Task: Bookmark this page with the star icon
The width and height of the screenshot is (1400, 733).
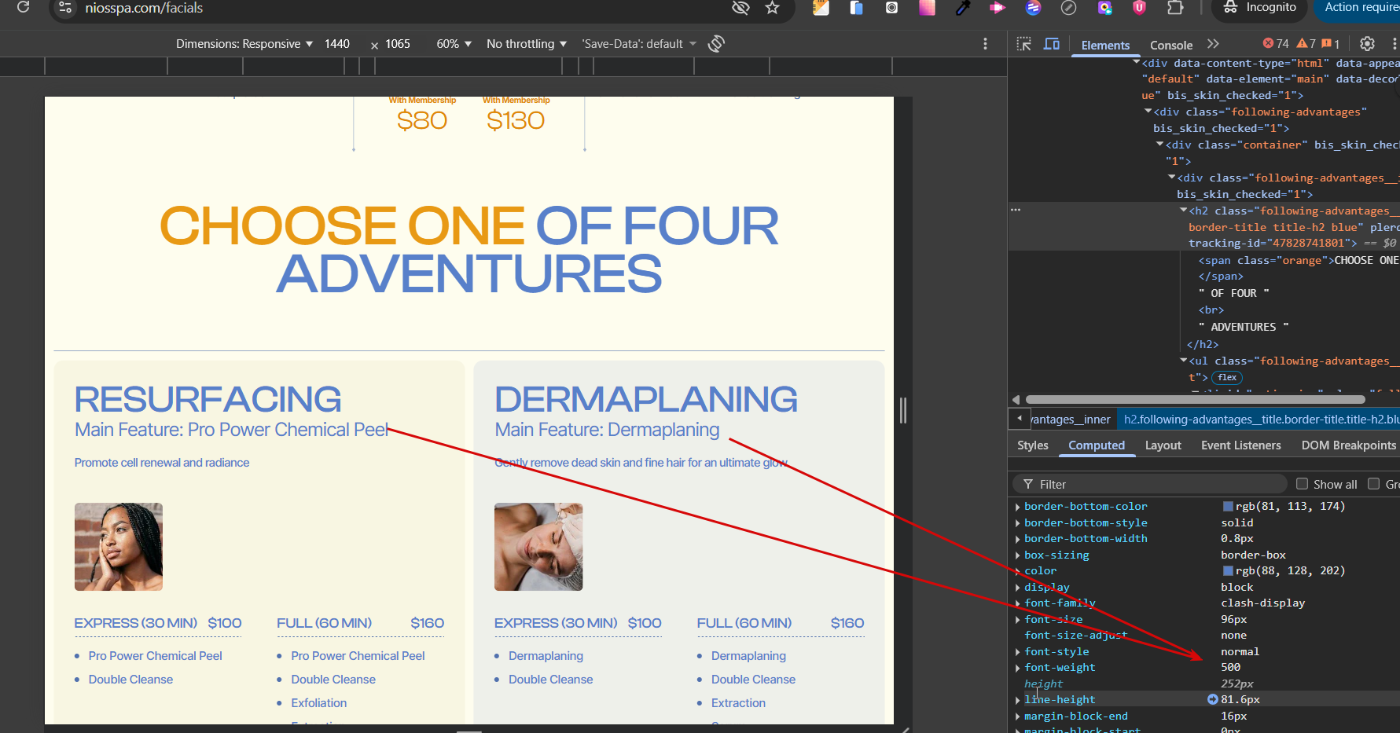Action: (772, 8)
